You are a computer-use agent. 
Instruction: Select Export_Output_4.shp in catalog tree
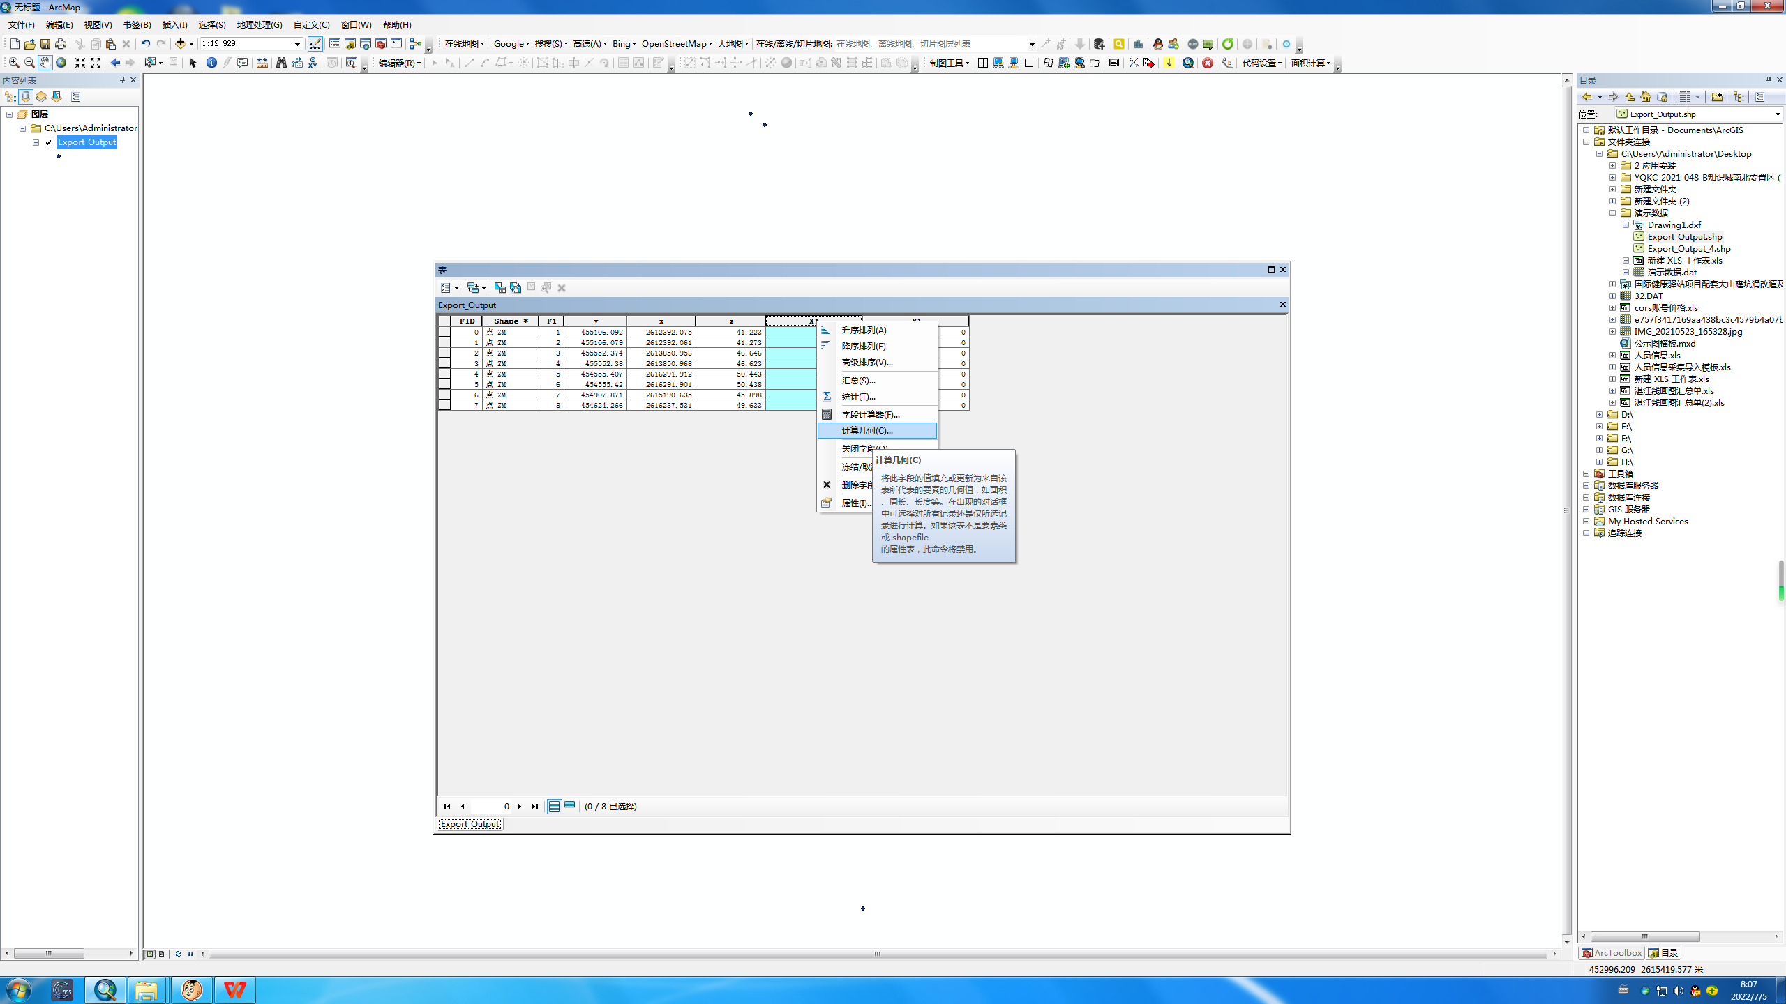[1688, 249]
